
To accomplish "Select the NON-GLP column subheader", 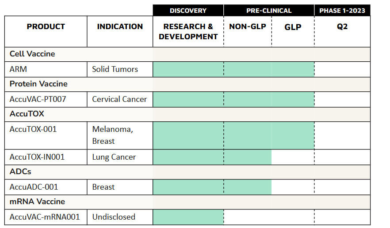I will tap(248, 26).
